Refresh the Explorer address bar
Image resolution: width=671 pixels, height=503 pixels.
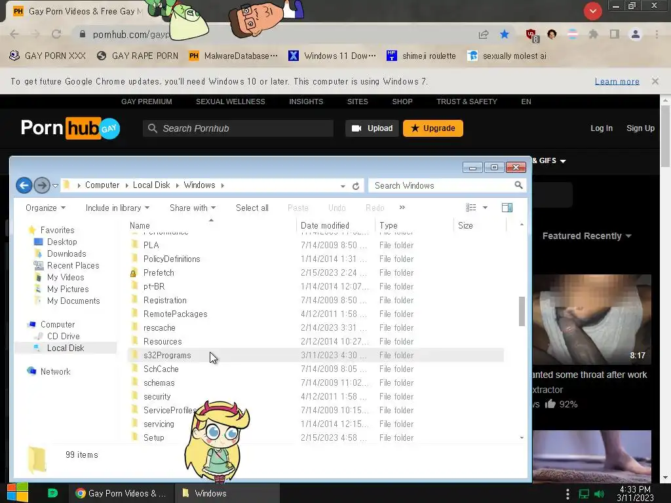click(356, 186)
